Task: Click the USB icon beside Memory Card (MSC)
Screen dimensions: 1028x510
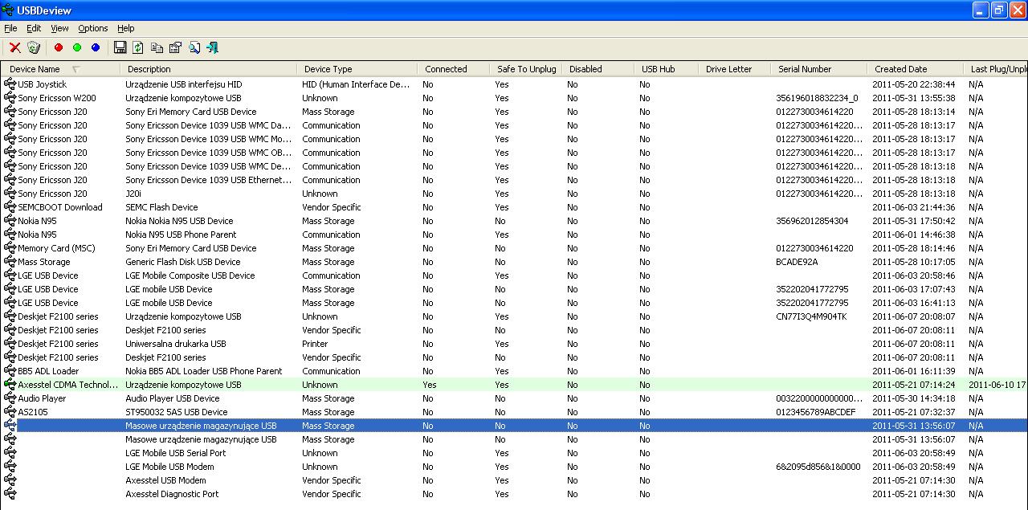Action: pos(10,247)
